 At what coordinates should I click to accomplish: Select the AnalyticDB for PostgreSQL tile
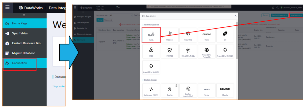pyautogui.click(x=207, y=51)
